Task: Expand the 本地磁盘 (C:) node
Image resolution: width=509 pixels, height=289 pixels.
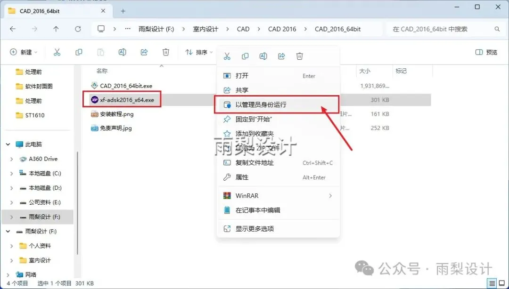Action: (12, 174)
